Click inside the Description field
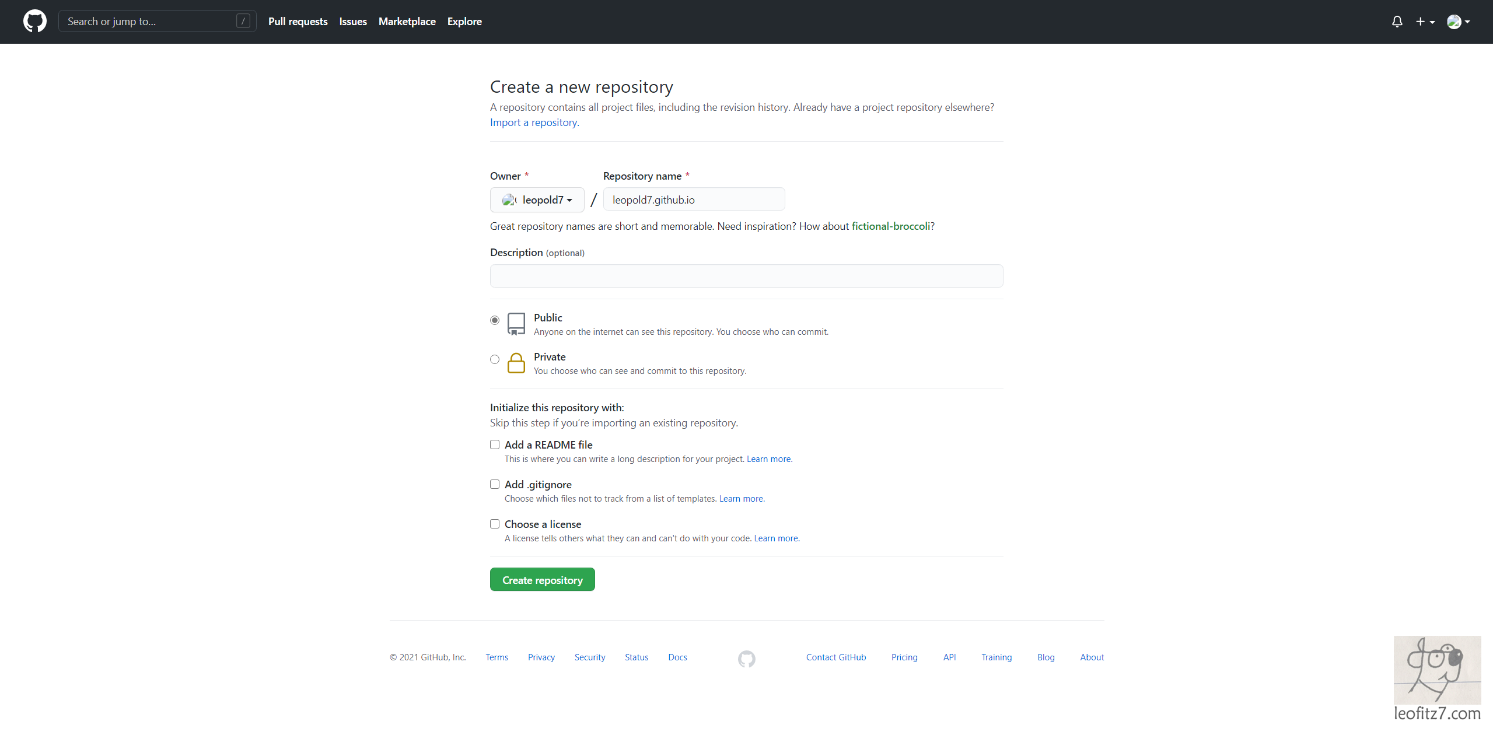1493x735 pixels. pos(746,275)
